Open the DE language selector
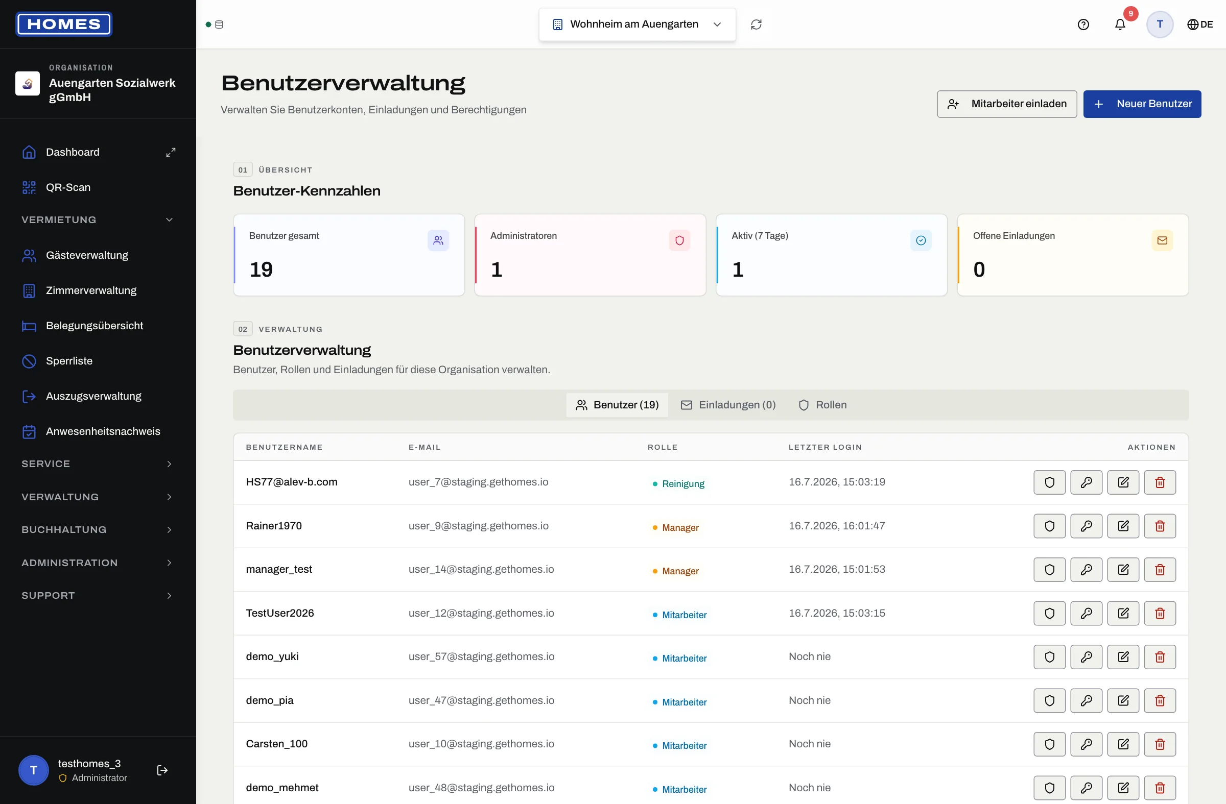Image resolution: width=1226 pixels, height=804 pixels. (1200, 24)
